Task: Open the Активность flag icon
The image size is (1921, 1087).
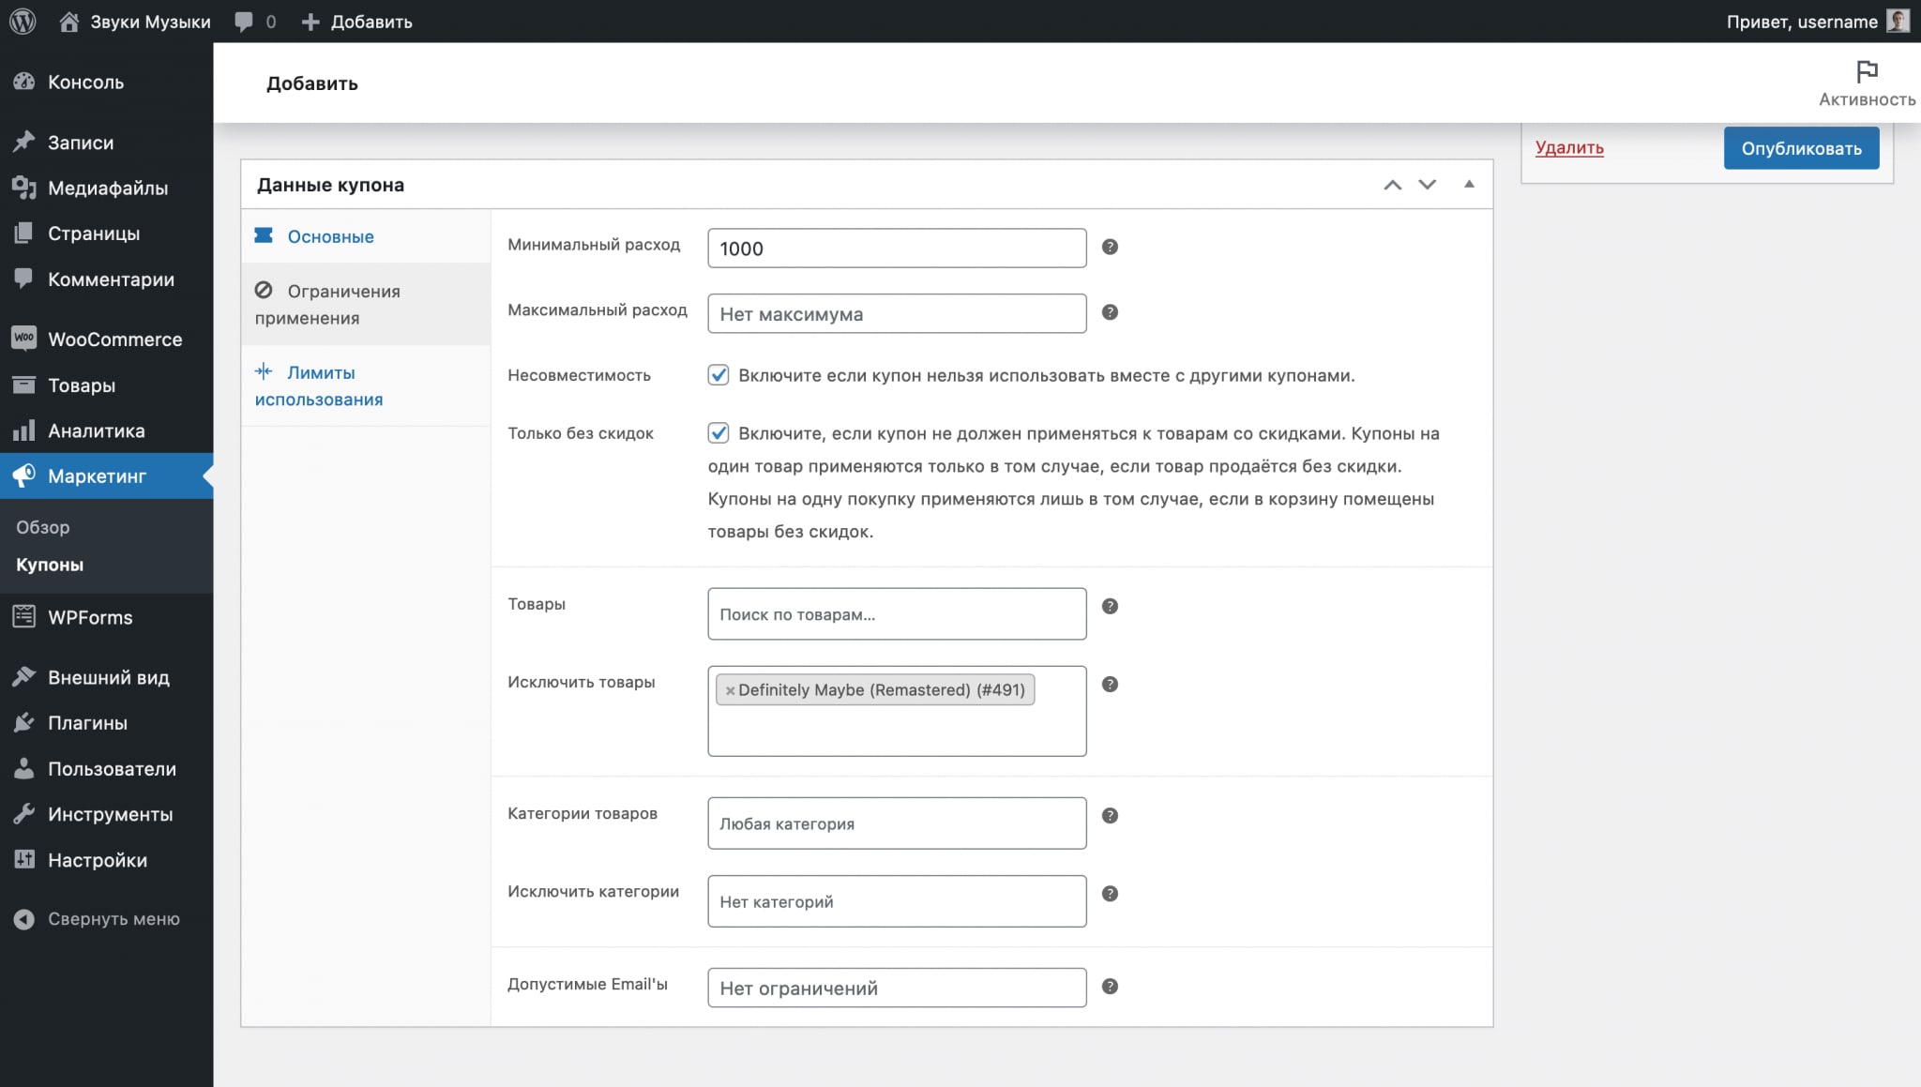Action: pyautogui.click(x=1867, y=71)
